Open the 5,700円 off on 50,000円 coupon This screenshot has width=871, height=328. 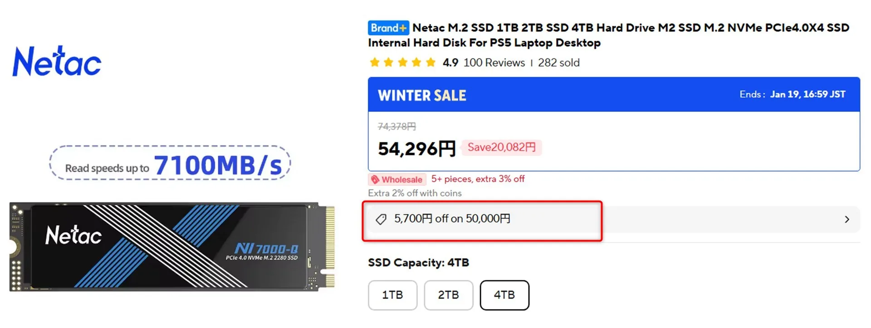point(452,219)
